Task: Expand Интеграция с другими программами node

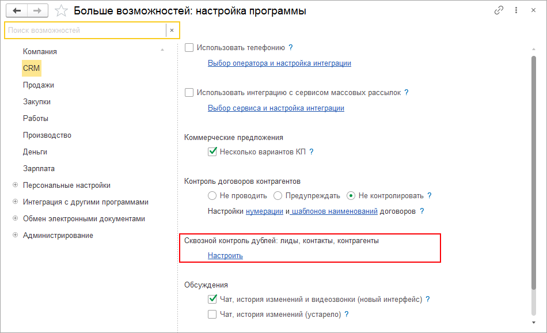Action: [x=14, y=202]
